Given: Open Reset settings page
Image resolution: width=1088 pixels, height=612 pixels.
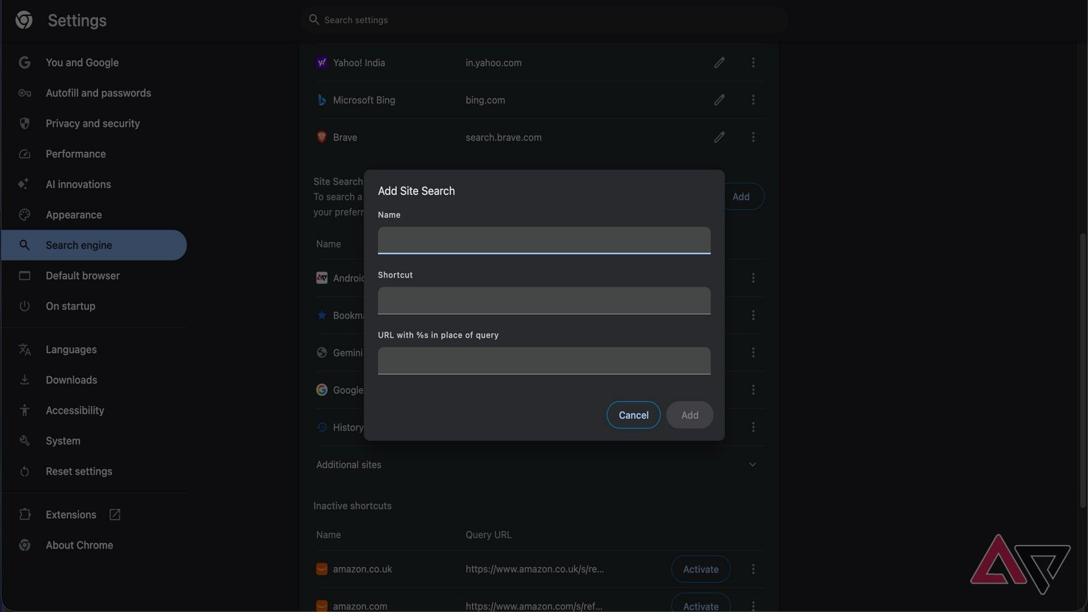Looking at the screenshot, I should coord(94,471).
